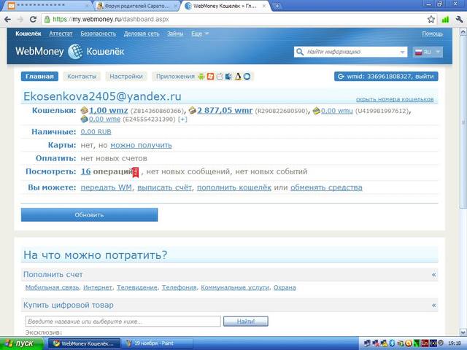Click the Windows app icon

(211, 77)
